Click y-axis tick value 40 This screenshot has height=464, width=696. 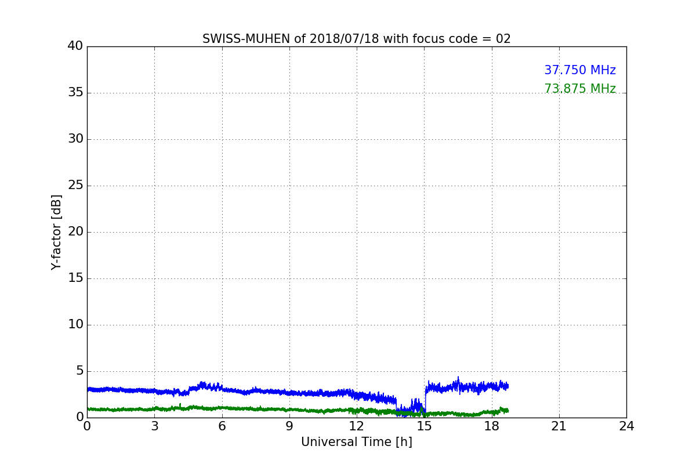[75, 46]
